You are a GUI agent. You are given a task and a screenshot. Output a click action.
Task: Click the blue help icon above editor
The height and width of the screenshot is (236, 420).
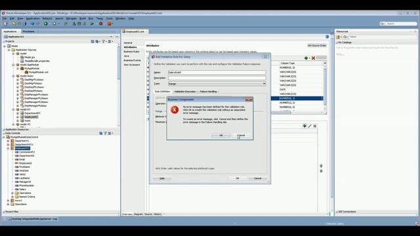[327, 37]
